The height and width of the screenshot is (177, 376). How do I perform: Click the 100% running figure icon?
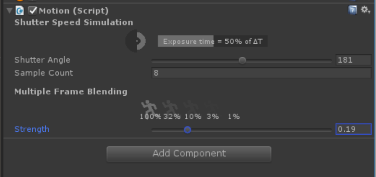click(149, 107)
